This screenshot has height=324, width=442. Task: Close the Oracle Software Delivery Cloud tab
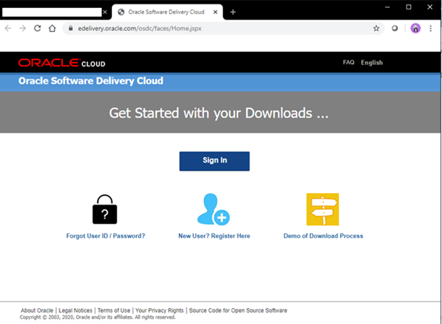(x=215, y=12)
